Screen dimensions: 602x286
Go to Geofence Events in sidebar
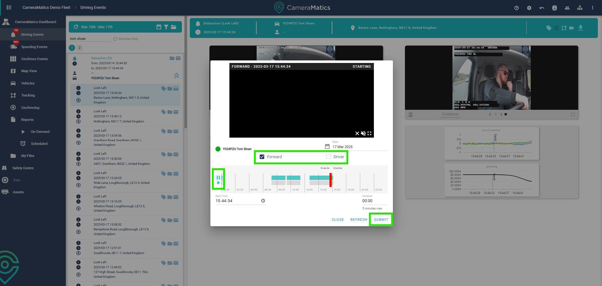tap(34, 59)
